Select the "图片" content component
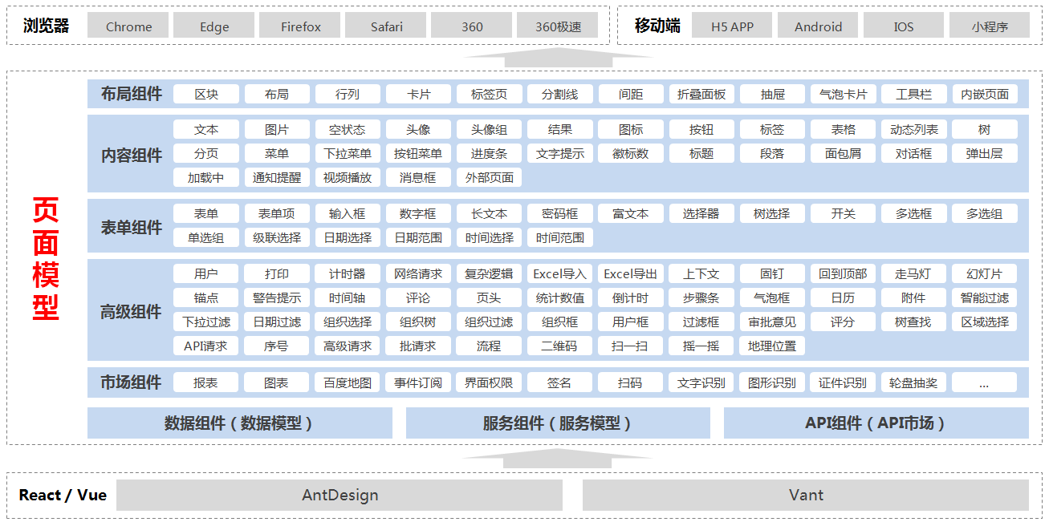 click(277, 129)
